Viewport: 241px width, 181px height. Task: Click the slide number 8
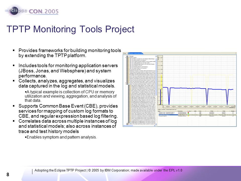coord(8,174)
